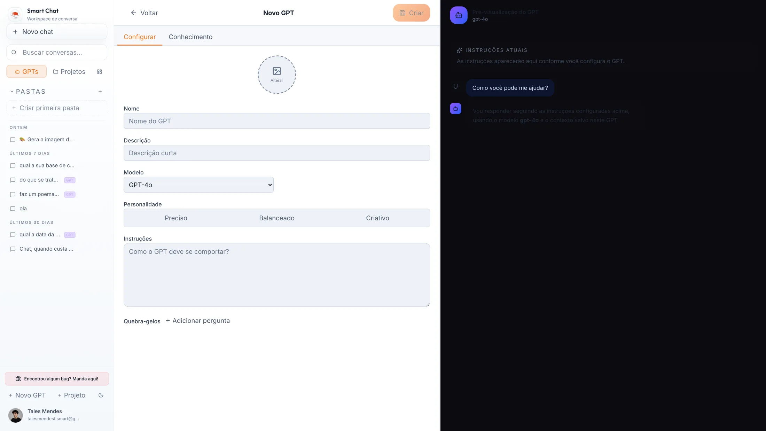Click the bug report banner icon
Image resolution: width=766 pixels, height=431 pixels.
(x=18, y=378)
